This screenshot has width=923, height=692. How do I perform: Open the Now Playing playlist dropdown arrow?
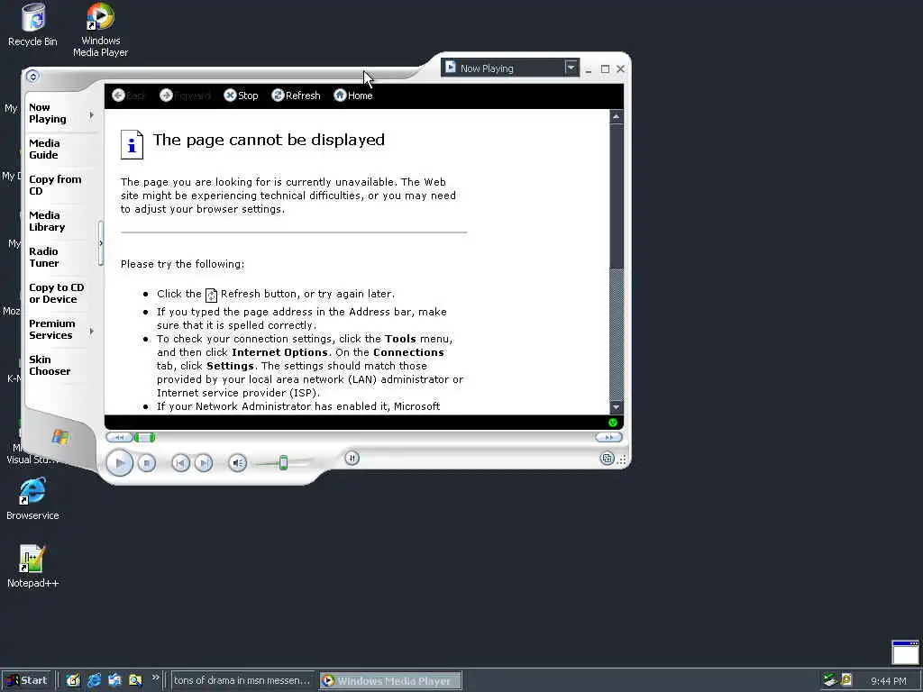click(571, 68)
